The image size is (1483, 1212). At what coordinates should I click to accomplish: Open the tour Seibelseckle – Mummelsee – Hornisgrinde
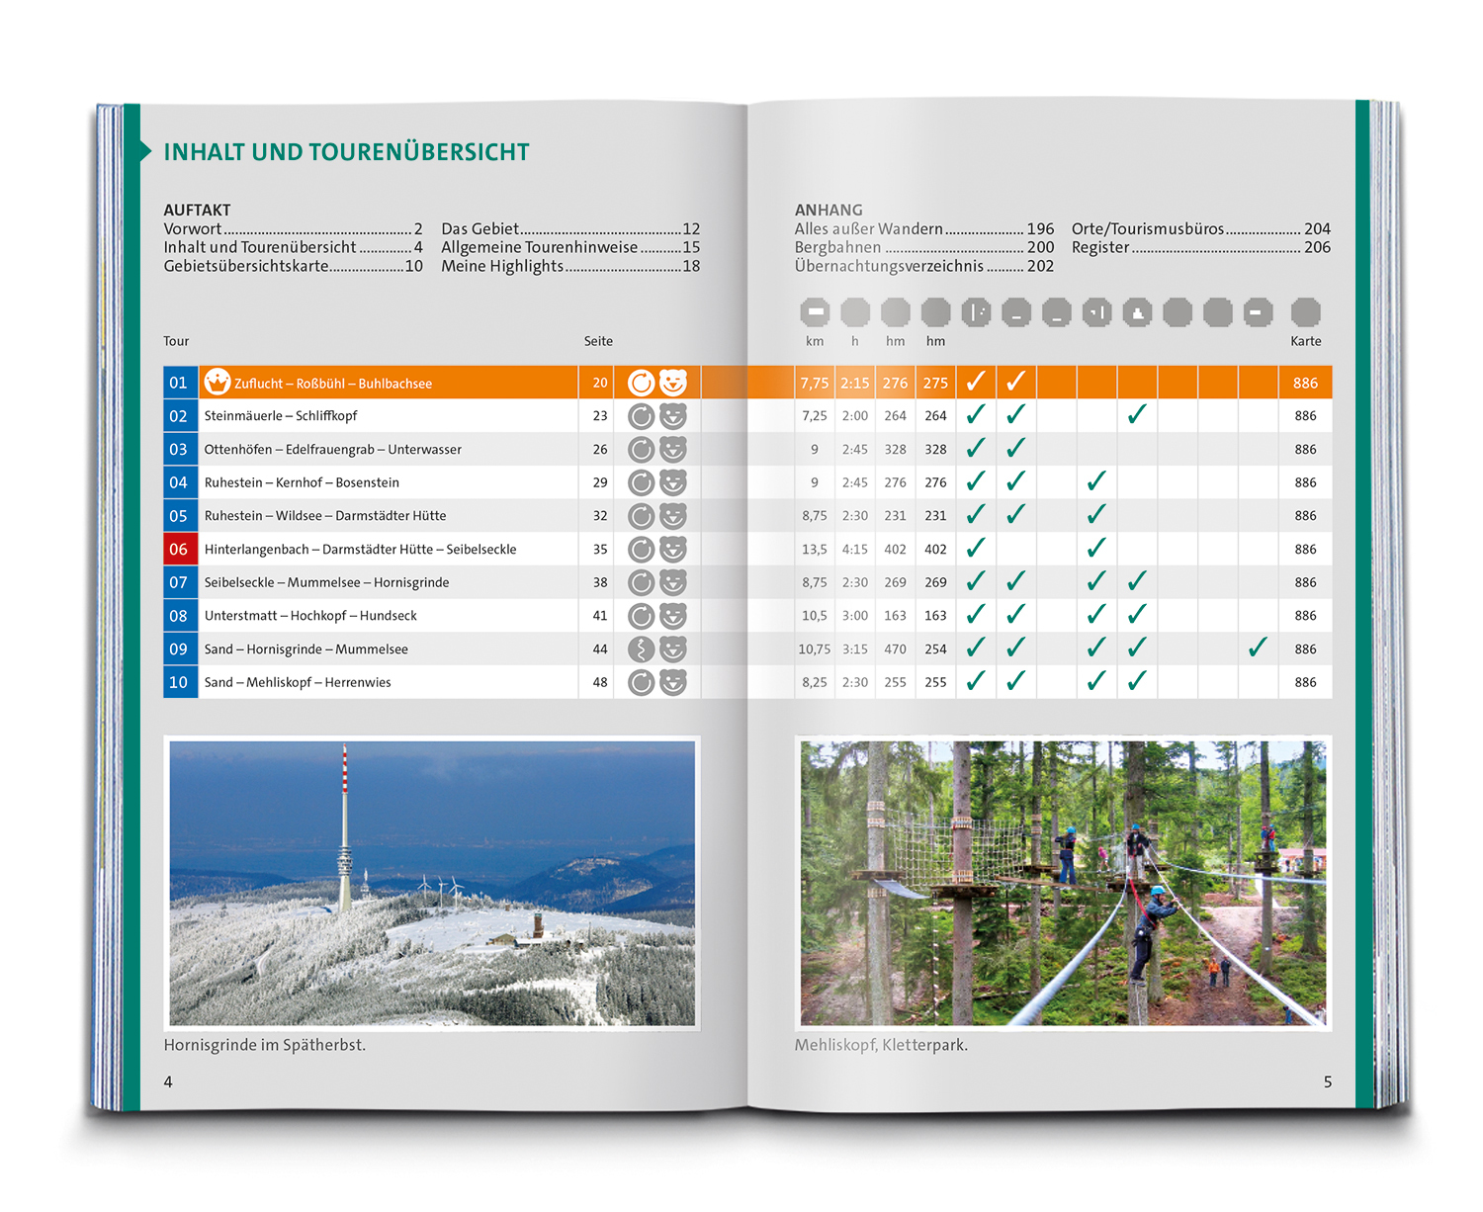[326, 582]
